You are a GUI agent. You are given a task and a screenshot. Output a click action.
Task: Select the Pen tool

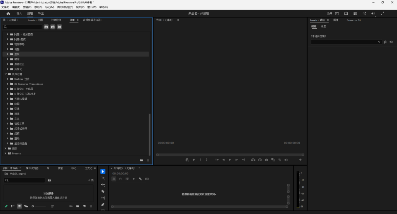[x=103, y=204]
